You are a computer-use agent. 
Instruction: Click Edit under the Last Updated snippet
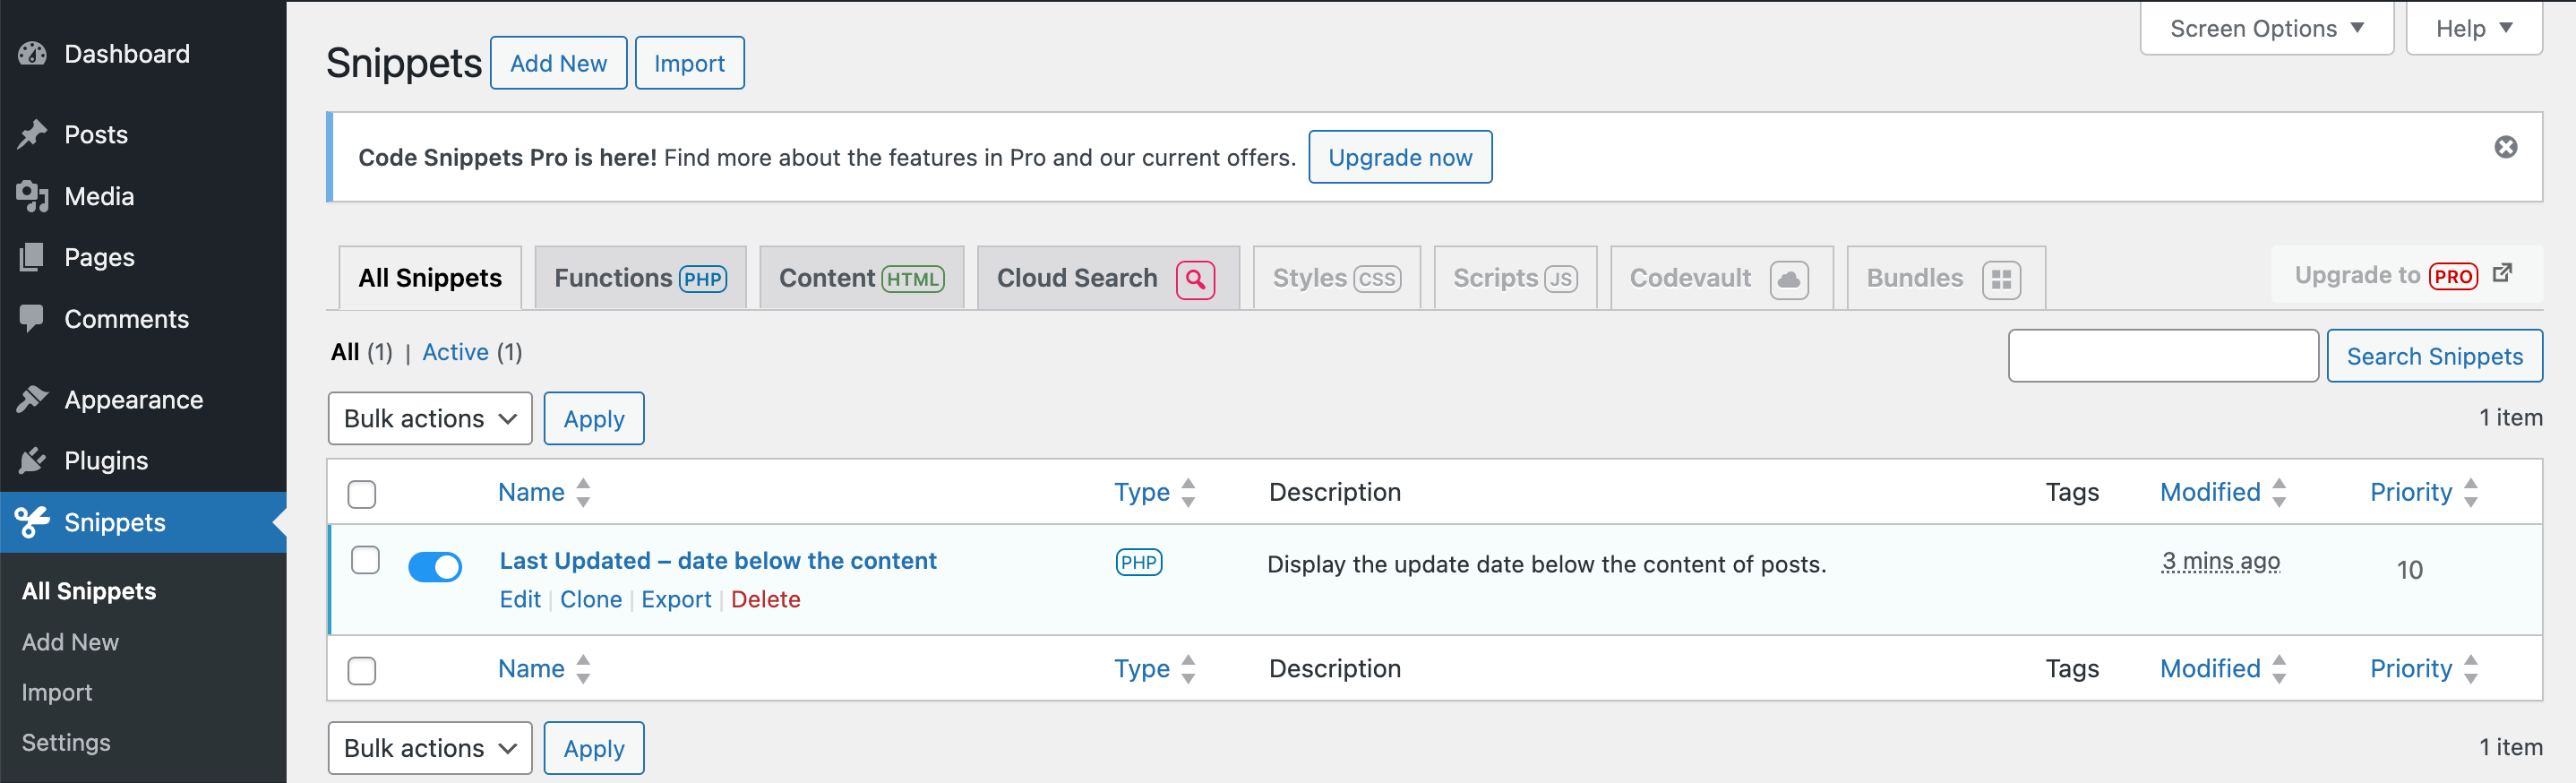pos(520,599)
